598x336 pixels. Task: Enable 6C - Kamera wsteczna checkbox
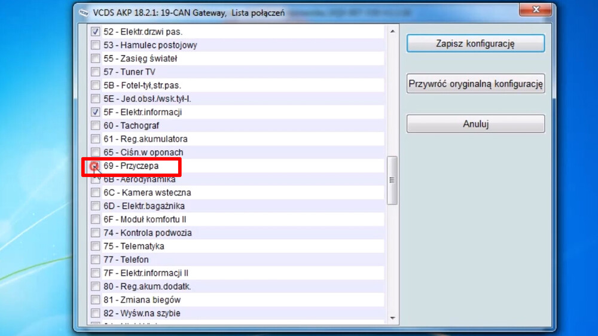(x=95, y=193)
